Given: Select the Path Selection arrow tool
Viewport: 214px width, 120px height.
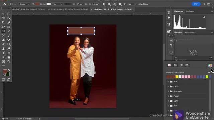Looking at the screenshot, I should coord(3,57).
